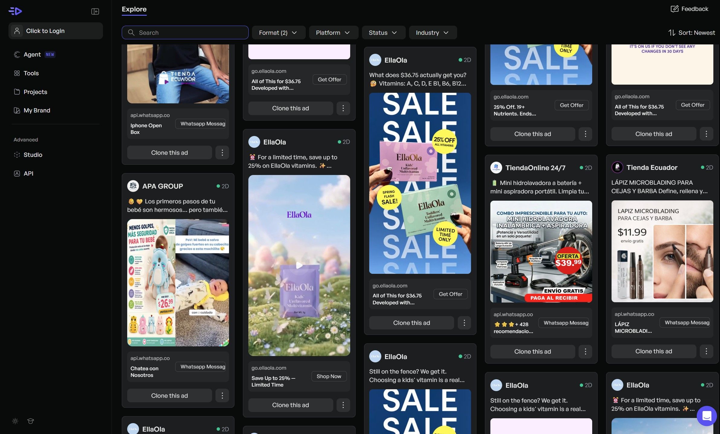The image size is (720, 434).
Task: Clone the Tienda Ecuador microblading ad
Action: coord(654,351)
